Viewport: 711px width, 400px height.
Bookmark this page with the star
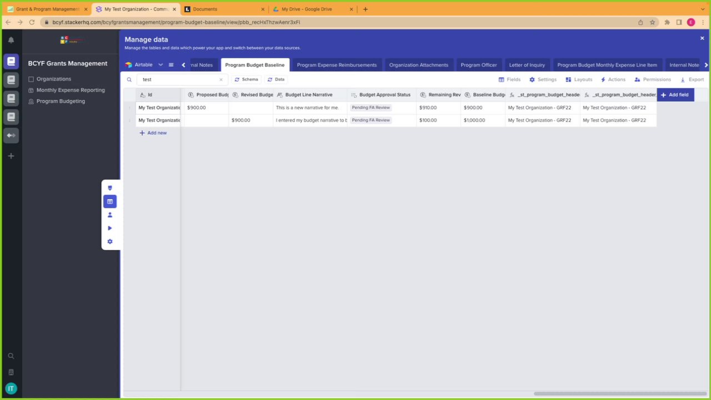tap(653, 22)
